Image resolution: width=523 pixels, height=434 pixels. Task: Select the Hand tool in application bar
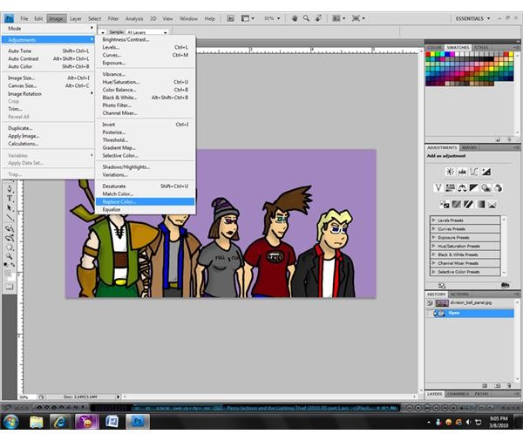click(295, 18)
